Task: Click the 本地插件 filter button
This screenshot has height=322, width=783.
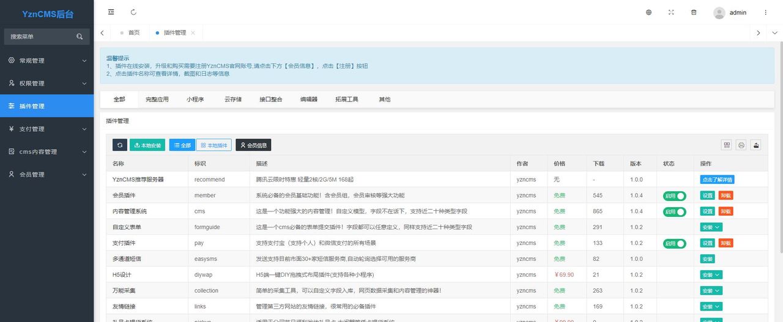Action: (x=214, y=145)
